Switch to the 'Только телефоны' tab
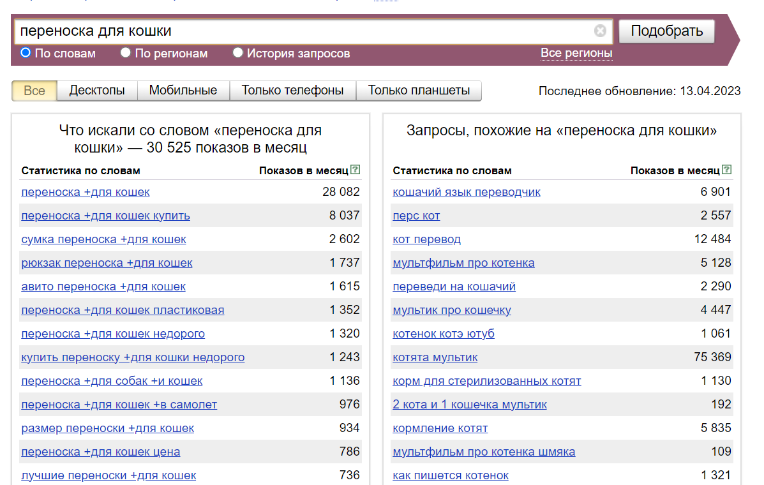Viewport: 764px width, 485px height. pos(293,91)
